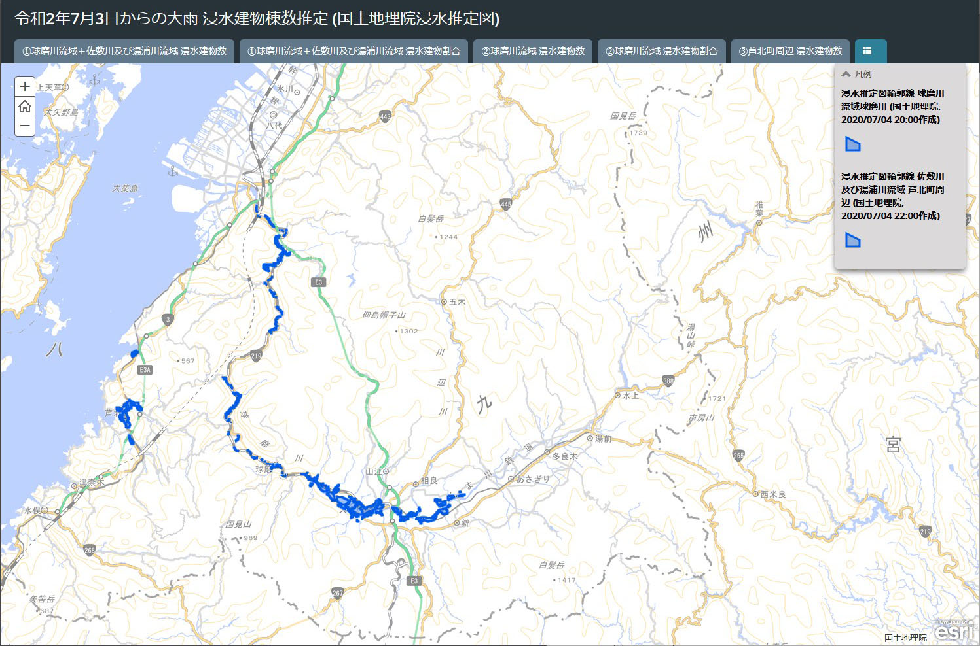
Task: Click the zoom out minus icon
Action: click(24, 126)
